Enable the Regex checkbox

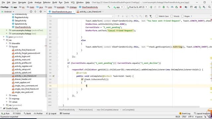pyautogui.click(x=183, y=16)
